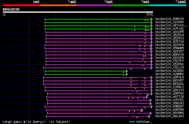This screenshot has width=189, height=124.
Task: Click the purple arrowhead ending the A9RVM9 alignment
Action: pos(142,110)
